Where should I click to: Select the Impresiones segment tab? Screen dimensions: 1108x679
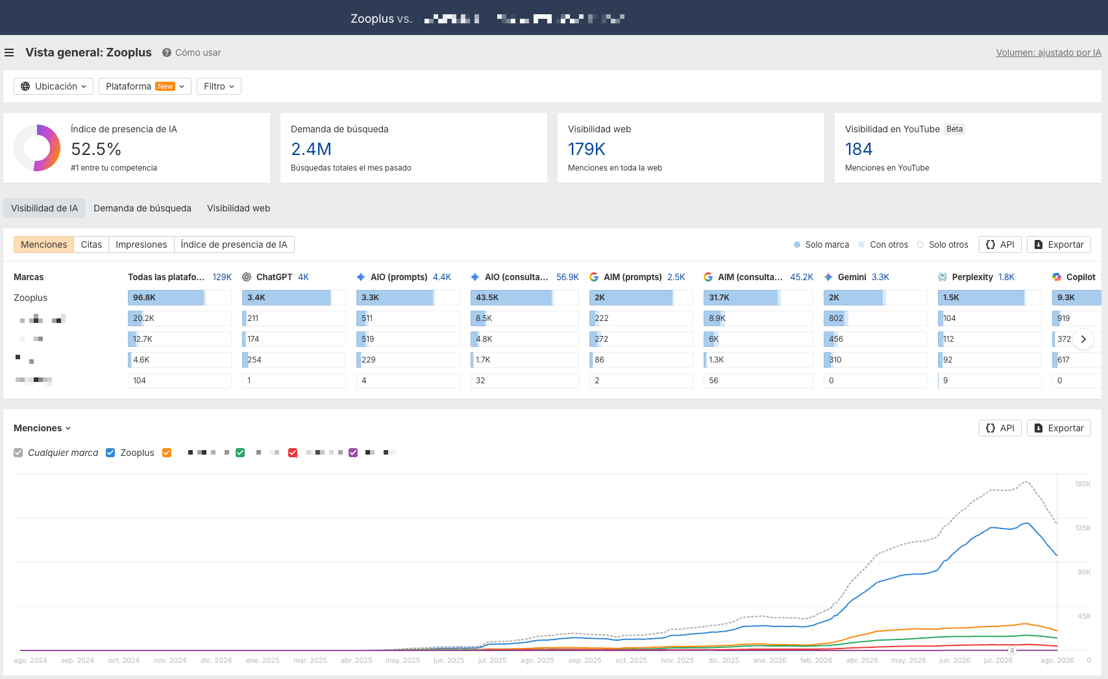point(141,244)
